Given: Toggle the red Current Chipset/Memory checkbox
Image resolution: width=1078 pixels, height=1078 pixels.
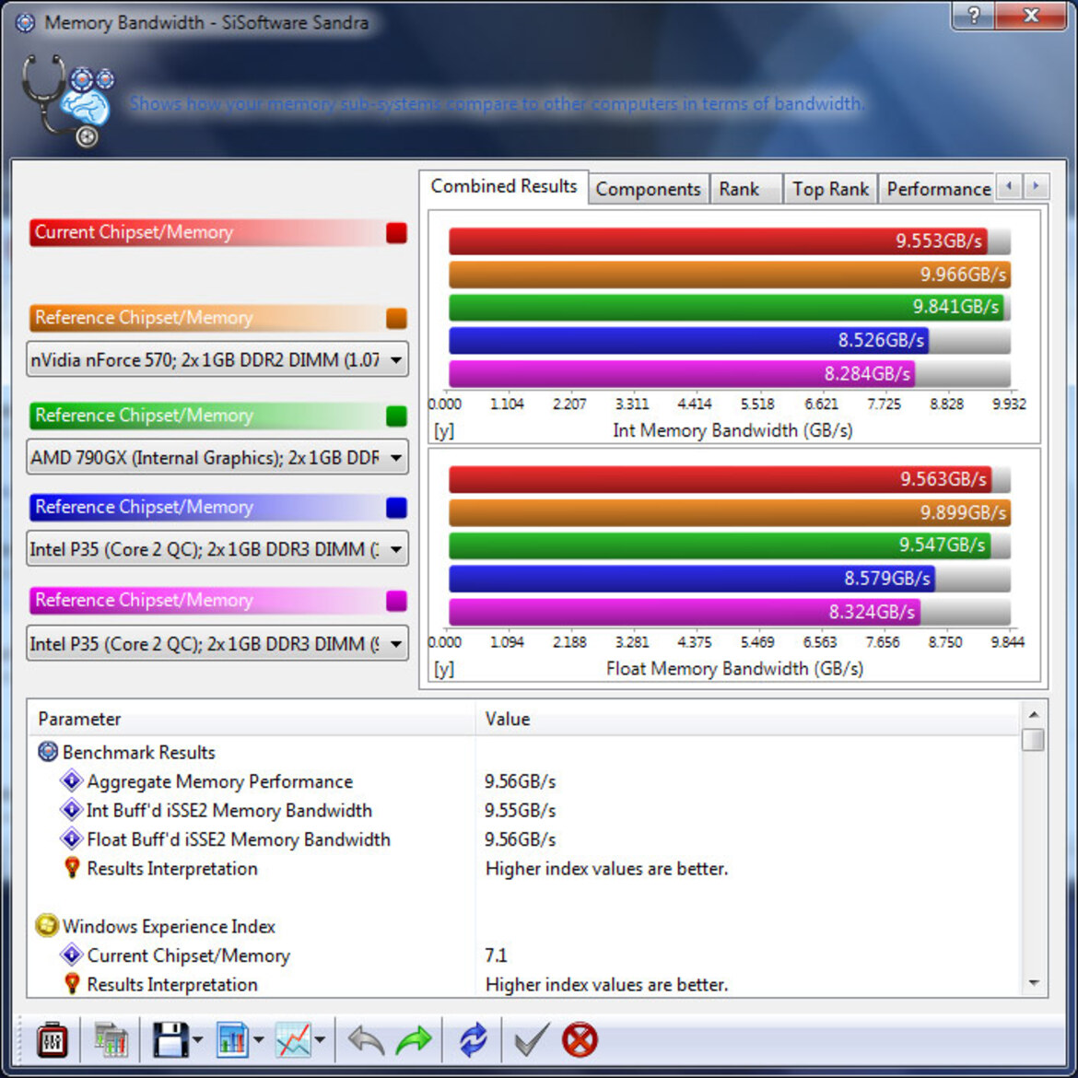Looking at the screenshot, I should coord(396,233).
